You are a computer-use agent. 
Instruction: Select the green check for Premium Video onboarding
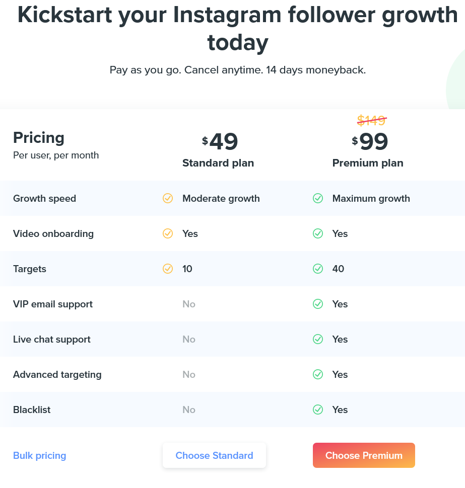click(x=318, y=233)
